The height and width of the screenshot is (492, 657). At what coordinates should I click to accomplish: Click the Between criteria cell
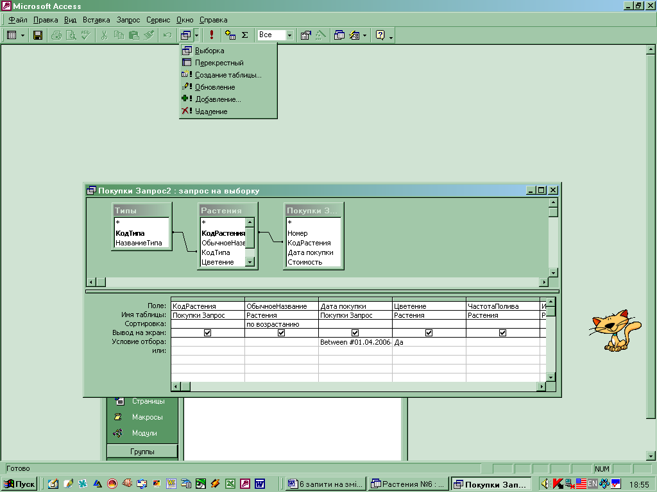point(355,343)
